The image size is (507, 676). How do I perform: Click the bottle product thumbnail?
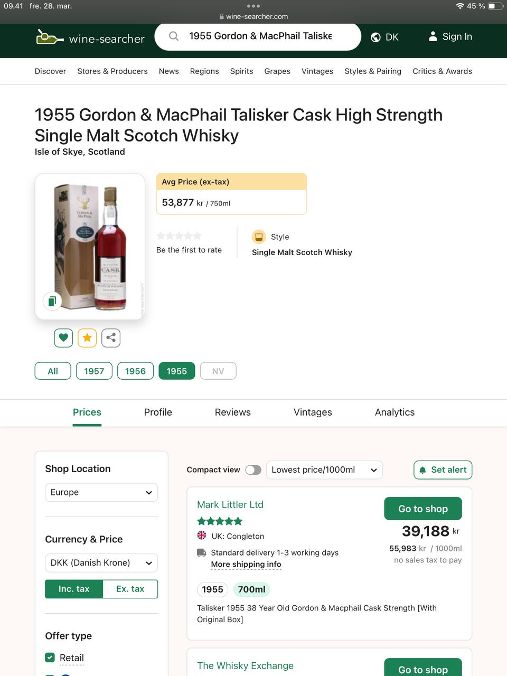(90, 246)
